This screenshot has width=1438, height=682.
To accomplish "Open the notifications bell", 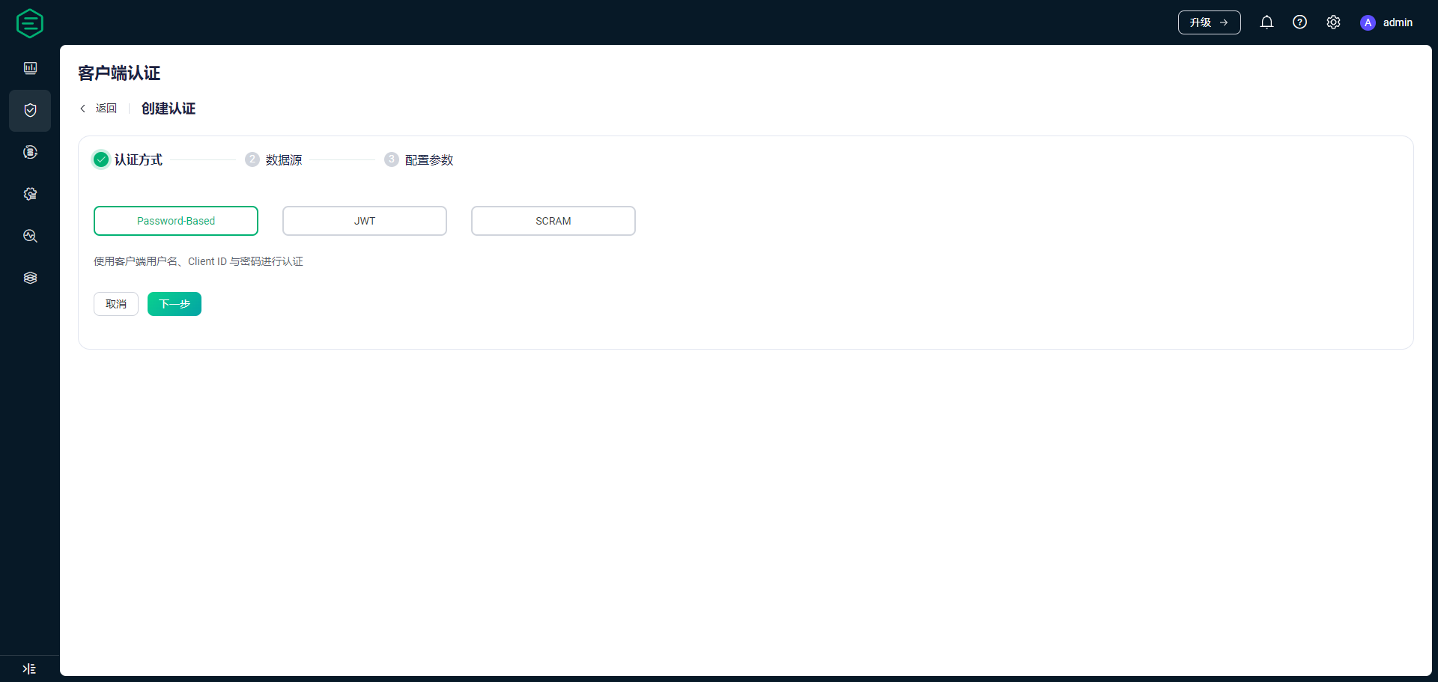I will tap(1266, 22).
